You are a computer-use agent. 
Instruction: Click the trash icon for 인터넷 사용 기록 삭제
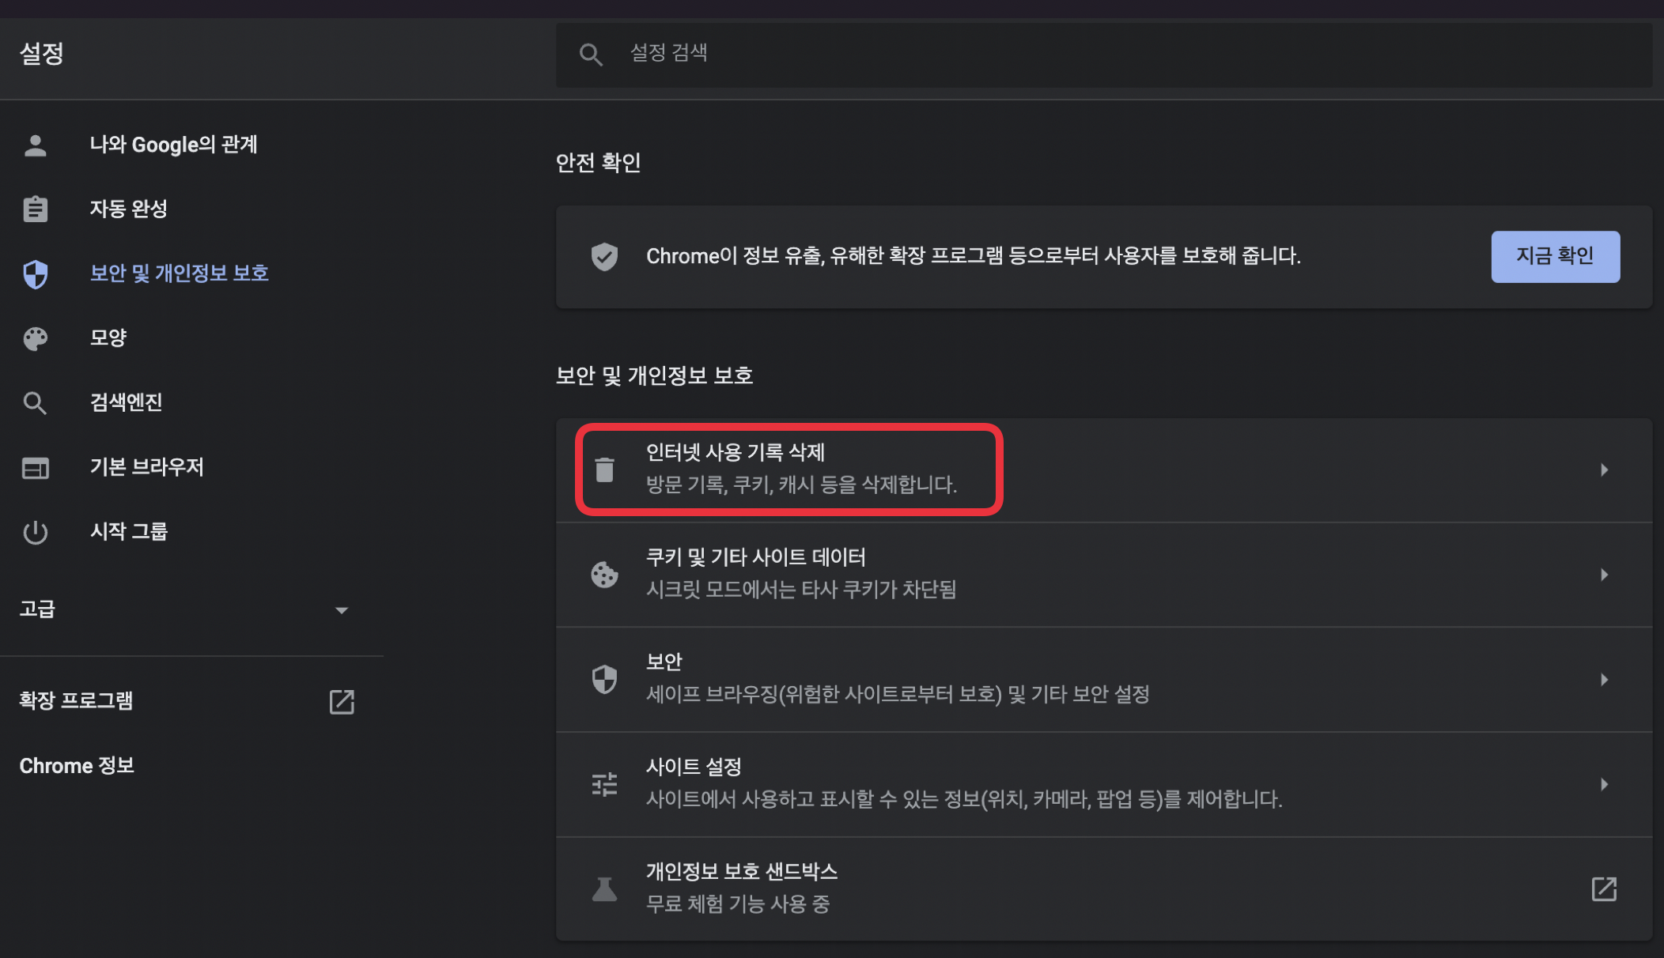(x=604, y=470)
